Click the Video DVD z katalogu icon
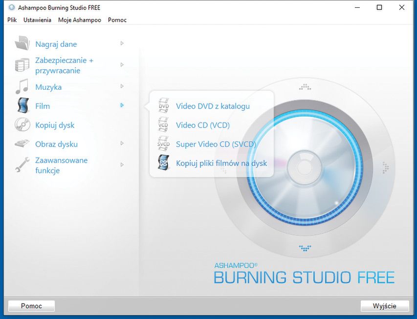 [x=164, y=106]
